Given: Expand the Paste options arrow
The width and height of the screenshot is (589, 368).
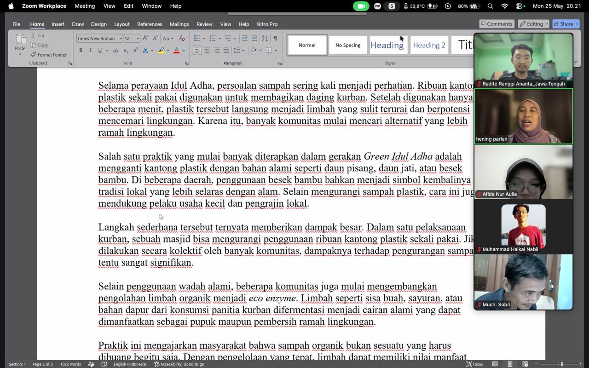Looking at the screenshot, I should pyautogui.click(x=20, y=54).
